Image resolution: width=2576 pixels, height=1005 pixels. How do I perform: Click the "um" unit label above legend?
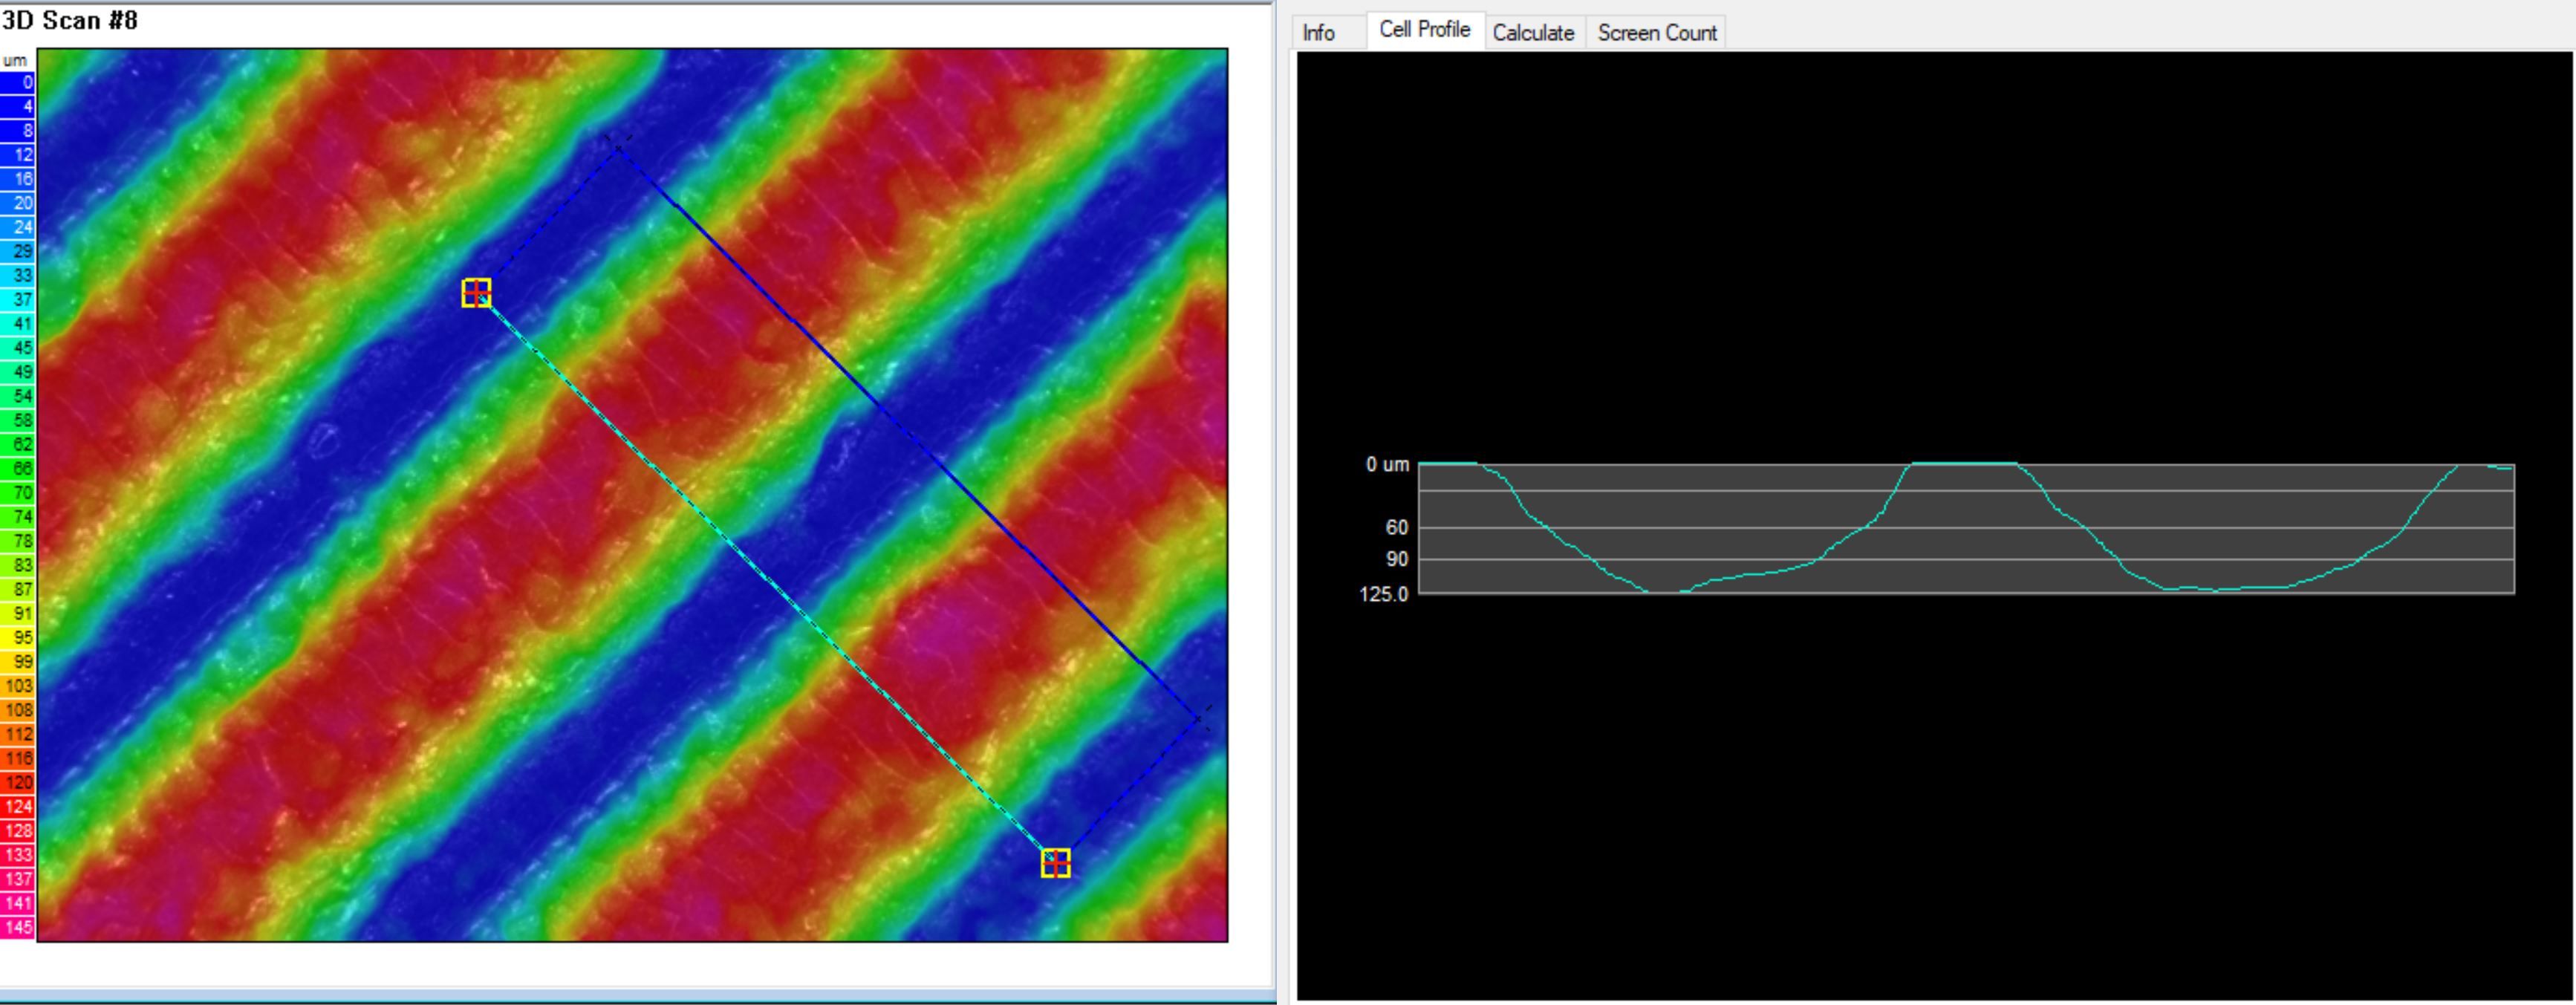(15, 61)
